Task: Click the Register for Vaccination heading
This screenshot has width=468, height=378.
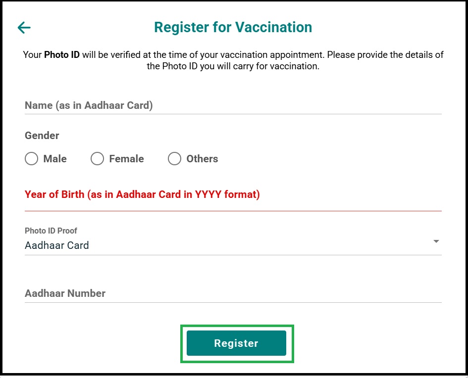Action: pos(233,27)
